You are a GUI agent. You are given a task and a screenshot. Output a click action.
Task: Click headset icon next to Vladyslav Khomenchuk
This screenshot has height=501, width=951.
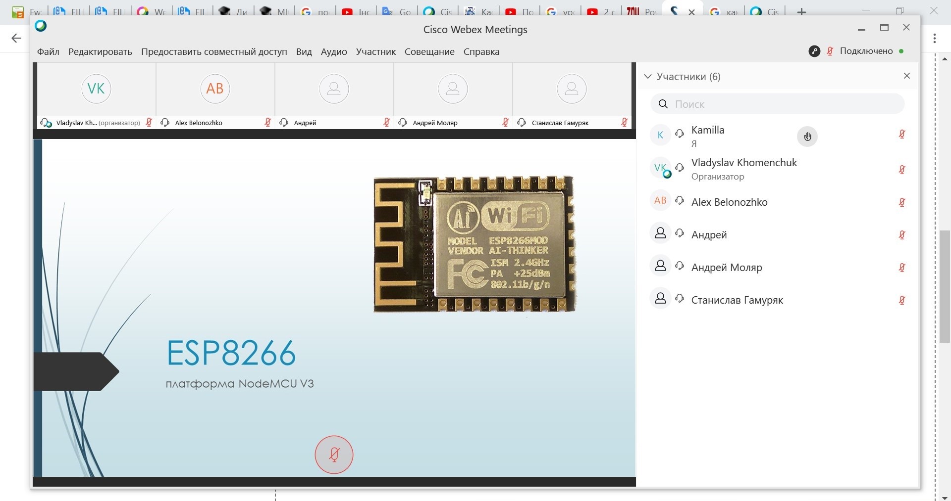coord(680,167)
